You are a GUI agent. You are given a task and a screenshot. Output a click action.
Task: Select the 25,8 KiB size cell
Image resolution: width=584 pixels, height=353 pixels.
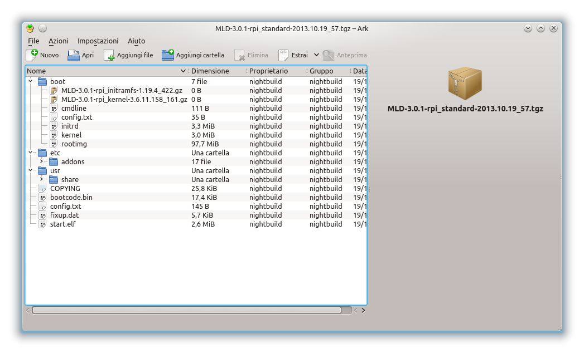coord(204,189)
